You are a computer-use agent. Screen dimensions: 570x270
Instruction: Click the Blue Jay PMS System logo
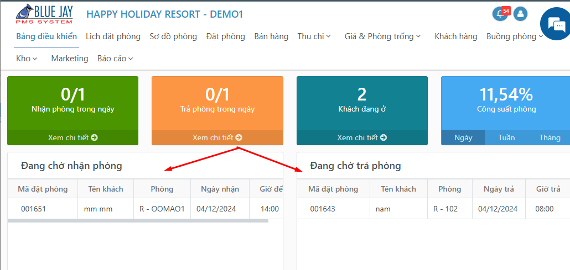point(44,14)
